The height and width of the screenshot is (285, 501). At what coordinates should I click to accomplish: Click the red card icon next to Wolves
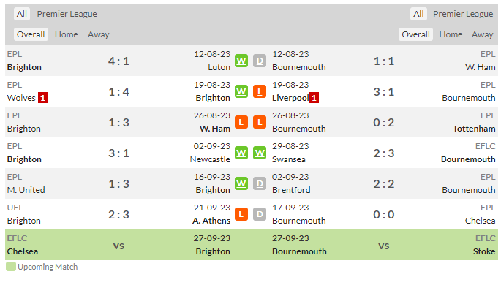(x=43, y=98)
